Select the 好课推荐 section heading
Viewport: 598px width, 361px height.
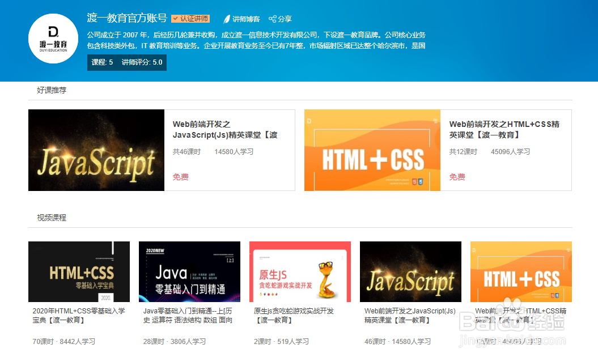click(x=52, y=90)
